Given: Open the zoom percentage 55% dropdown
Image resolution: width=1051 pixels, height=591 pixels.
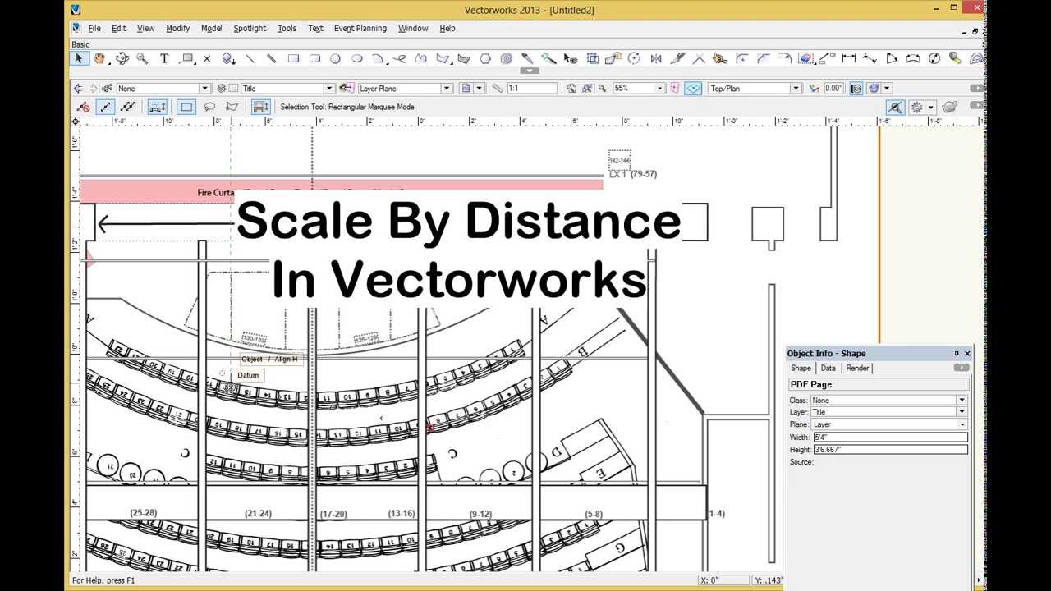Looking at the screenshot, I should (x=639, y=88).
